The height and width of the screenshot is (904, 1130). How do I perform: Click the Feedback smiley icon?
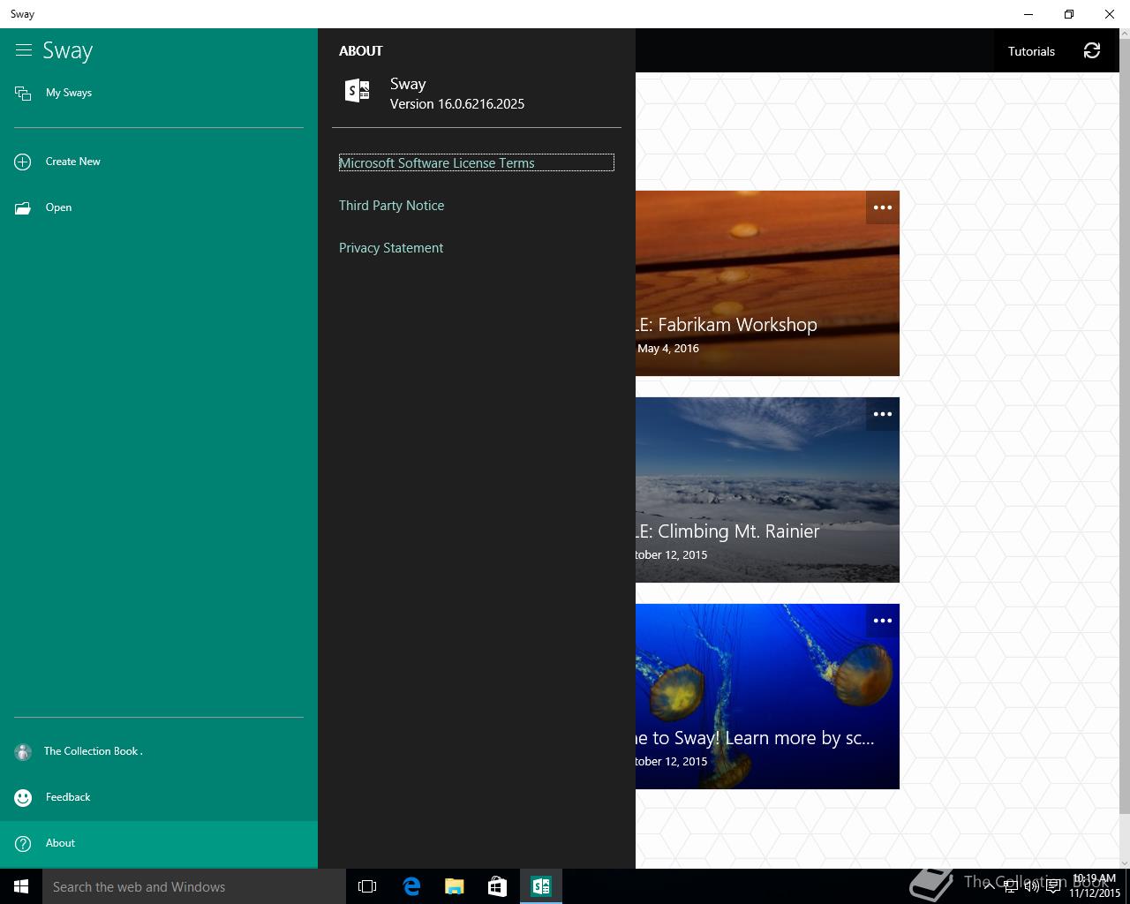click(23, 797)
